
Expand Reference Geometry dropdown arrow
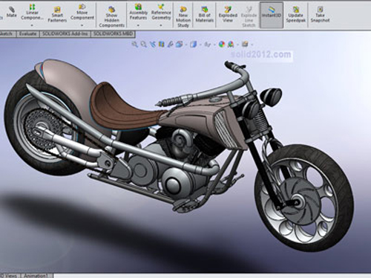coord(161,25)
